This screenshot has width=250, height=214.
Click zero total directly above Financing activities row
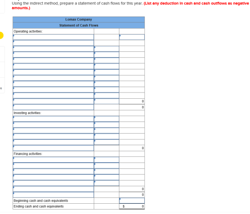[132, 148]
